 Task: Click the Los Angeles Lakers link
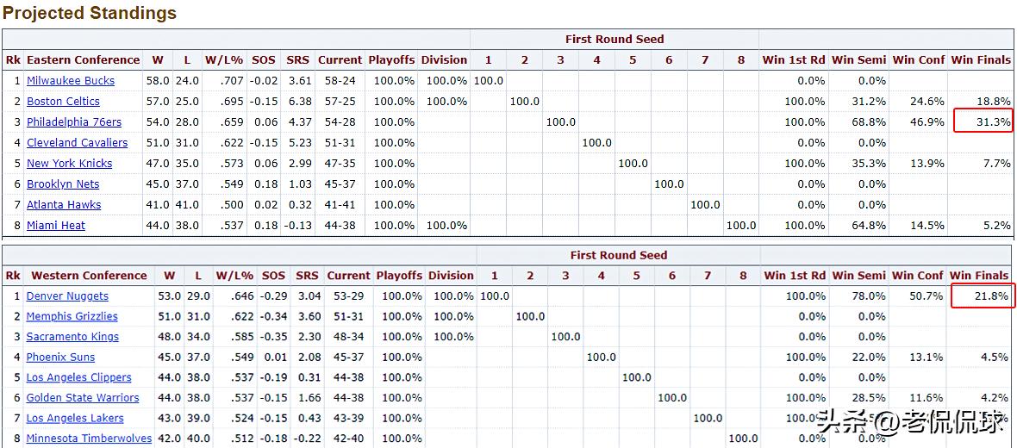[x=74, y=419]
